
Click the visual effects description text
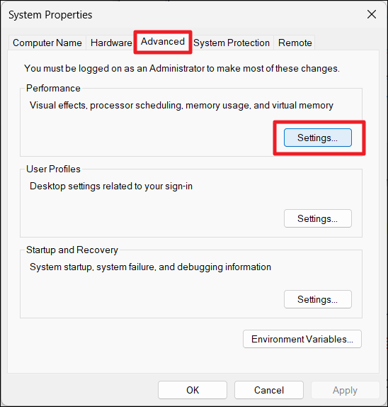181,106
